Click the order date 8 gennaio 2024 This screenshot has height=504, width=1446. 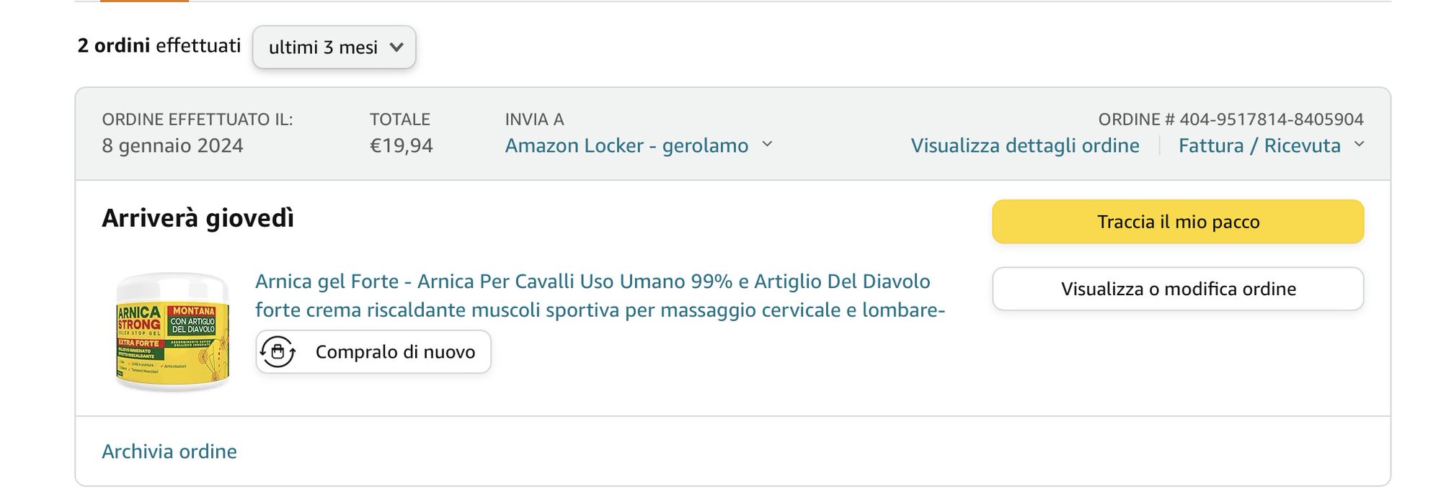pyautogui.click(x=172, y=145)
